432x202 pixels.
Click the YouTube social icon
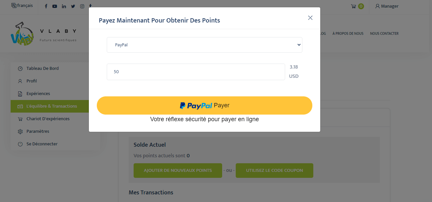pos(55,6)
